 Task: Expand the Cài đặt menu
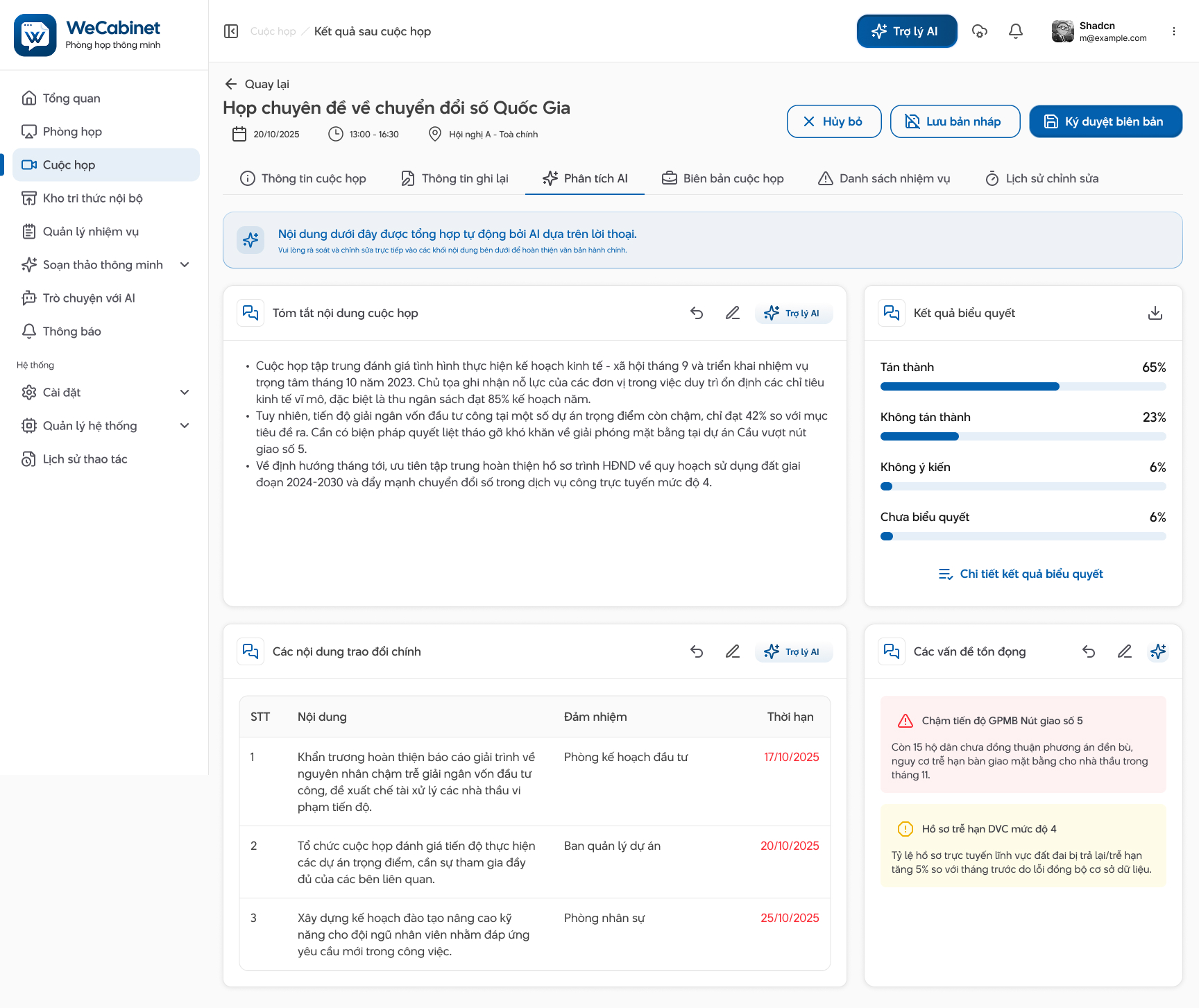click(x=185, y=392)
